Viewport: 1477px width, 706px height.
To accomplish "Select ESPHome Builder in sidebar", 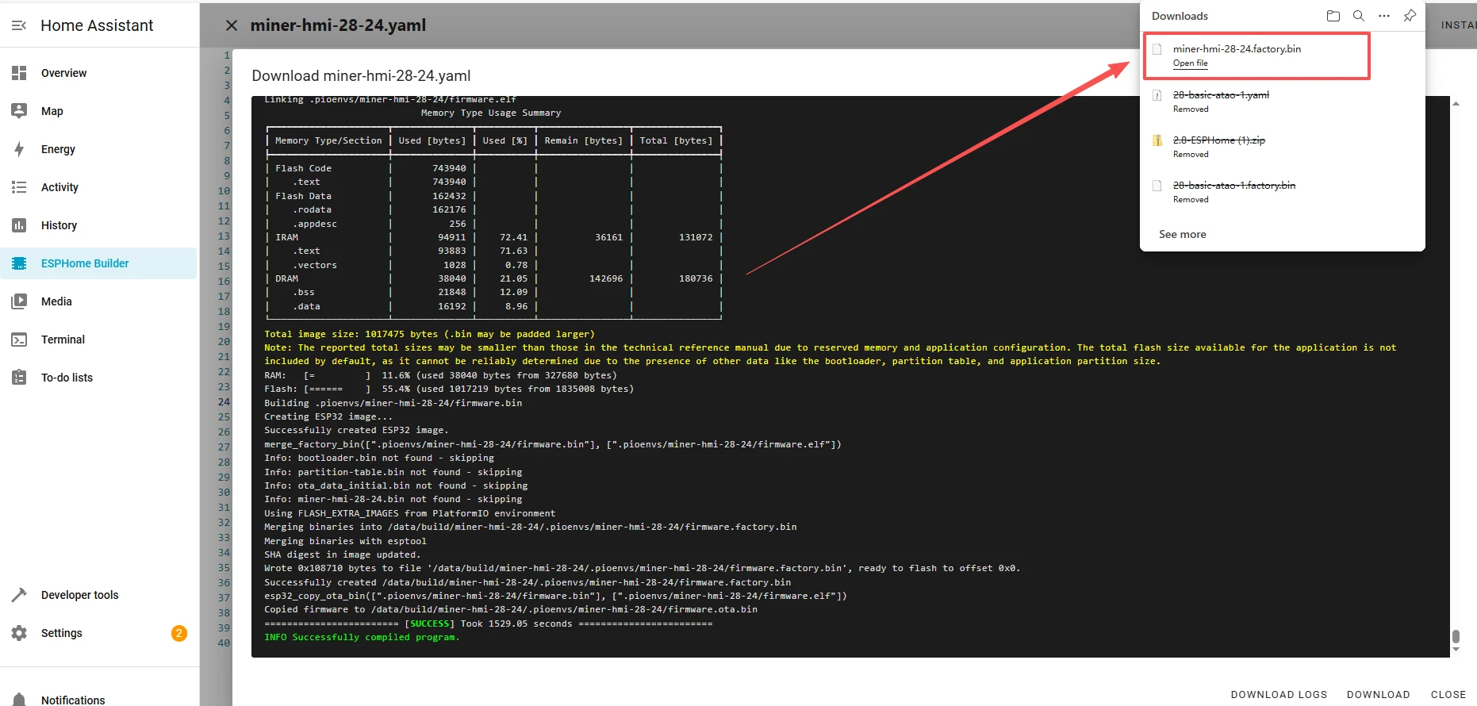I will coord(84,263).
